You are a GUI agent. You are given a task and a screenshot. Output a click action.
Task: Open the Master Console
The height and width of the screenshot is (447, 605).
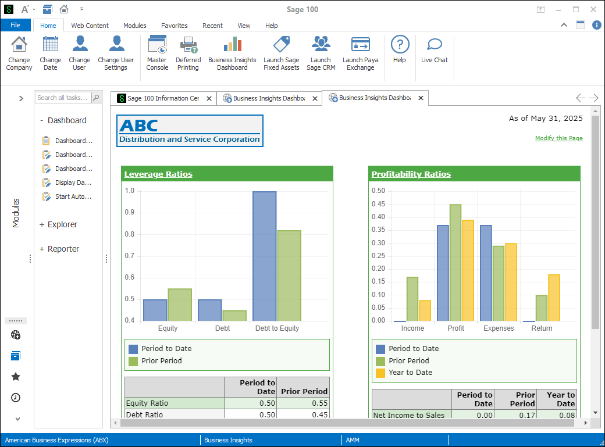point(157,45)
